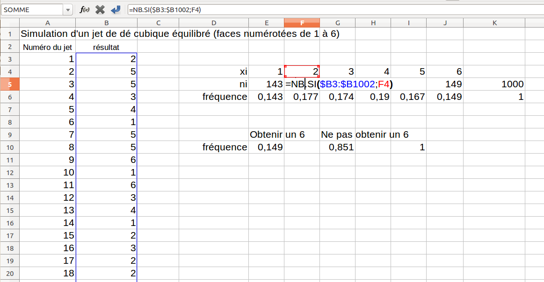The width and height of the screenshot is (544, 282).
Task: Click the Select All corner box
Action: tap(9, 23)
